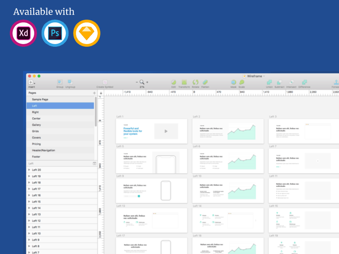Click the Create Symbol icon
339x254 pixels.
pyautogui.click(x=105, y=82)
